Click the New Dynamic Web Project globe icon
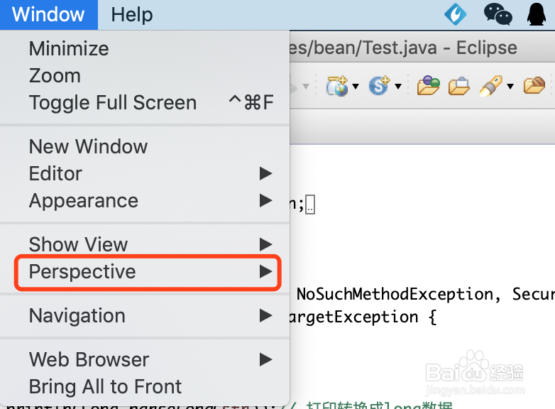 pyautogui.click(x=337, y=86)
